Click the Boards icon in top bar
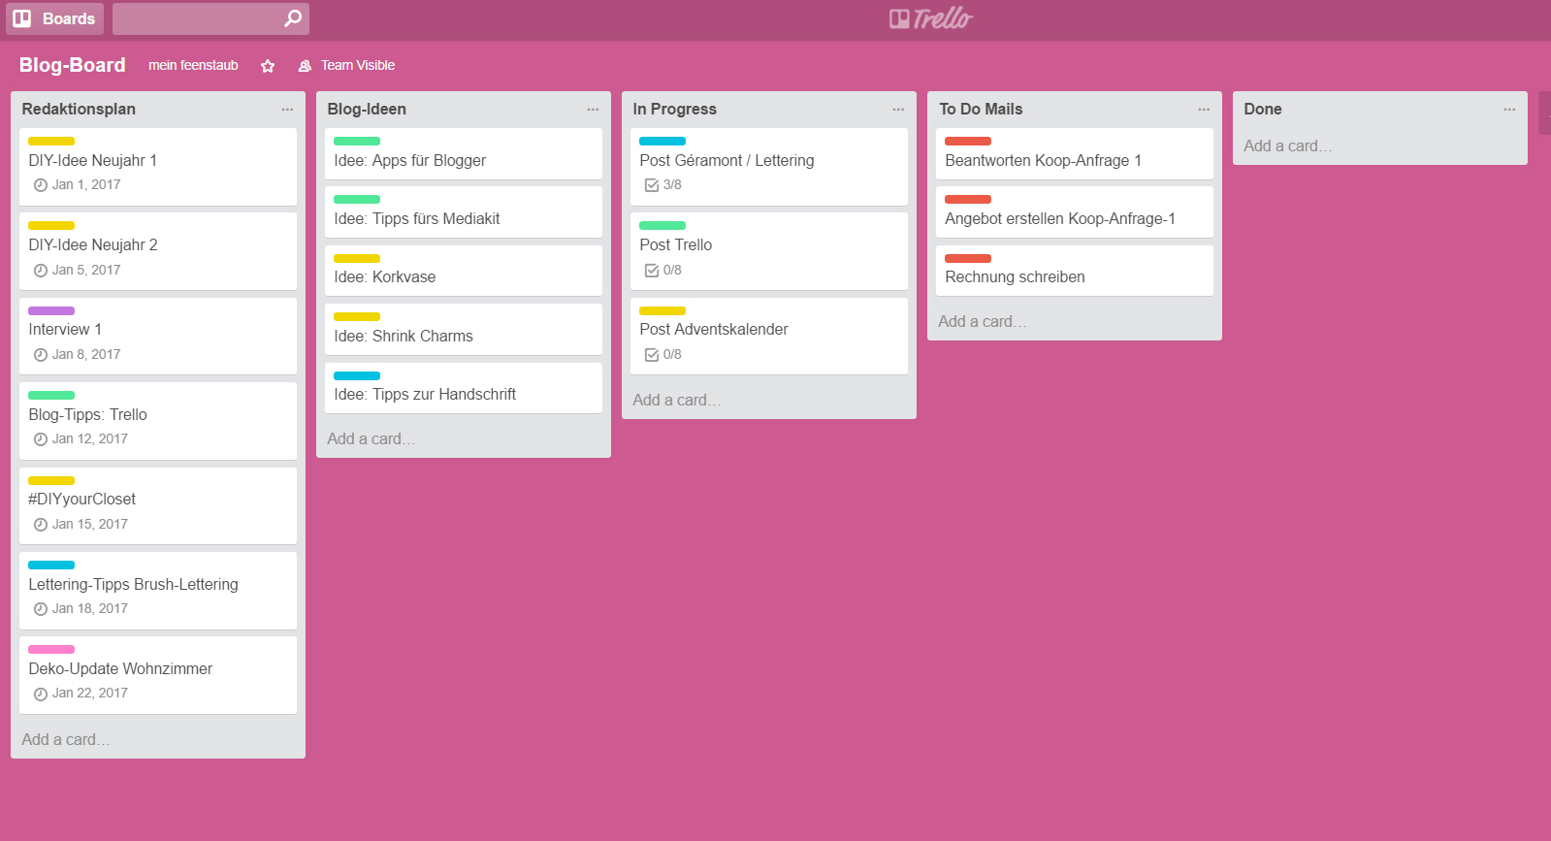The width and height of the screenshot is (1551, 841). (22, 18)
